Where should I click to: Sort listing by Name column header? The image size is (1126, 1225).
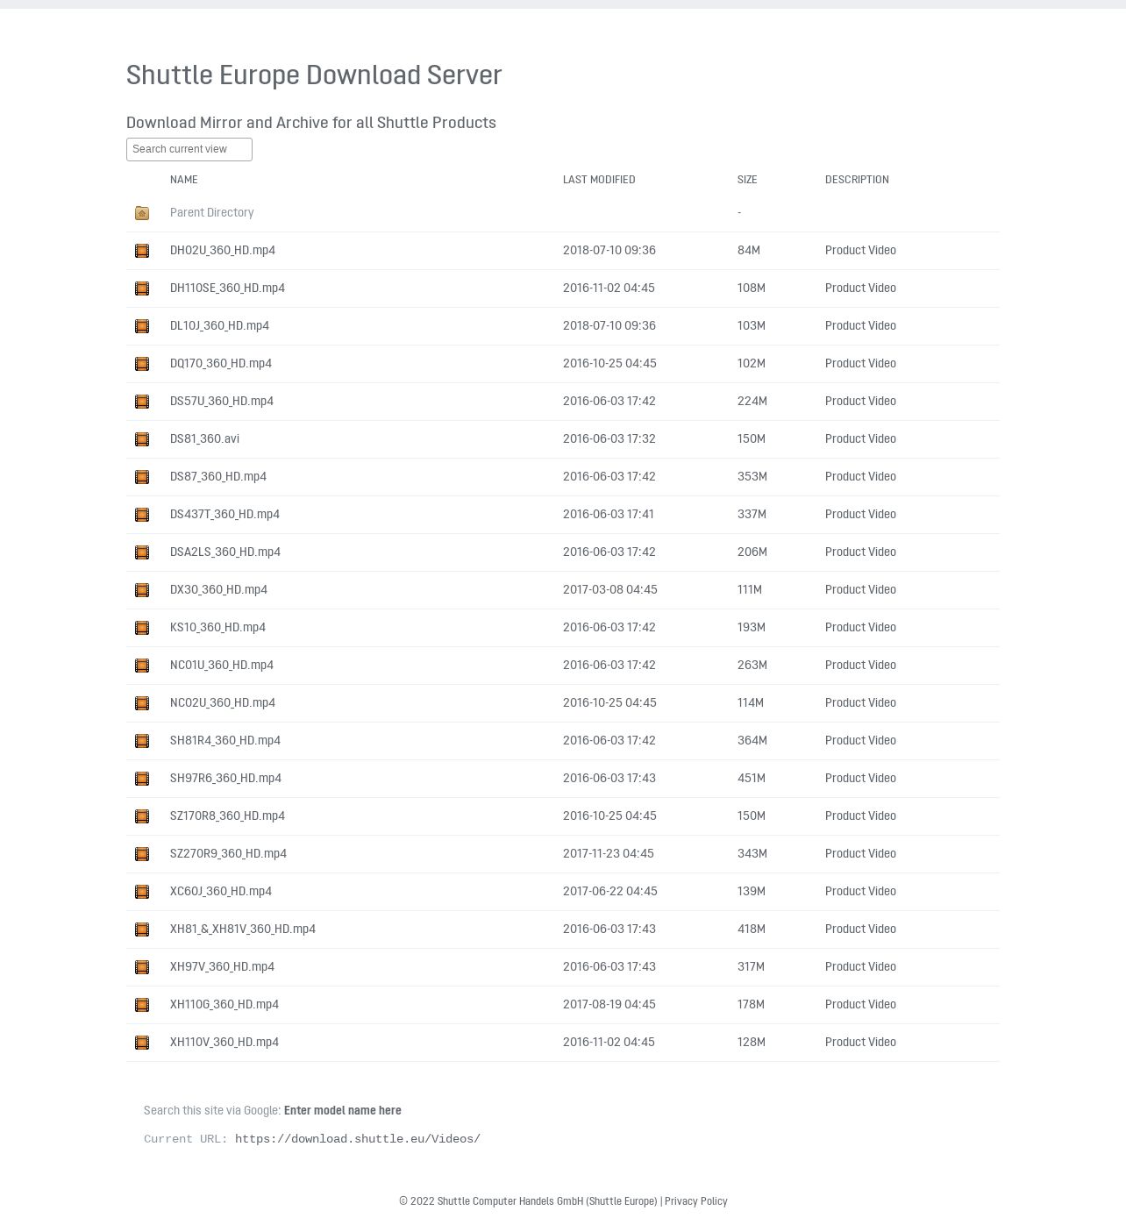coord(184,180)
